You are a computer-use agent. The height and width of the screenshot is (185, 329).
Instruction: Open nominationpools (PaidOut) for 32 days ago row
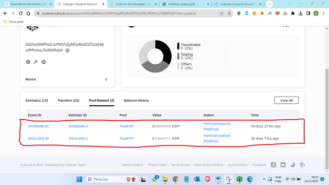(x=217, y=138)
